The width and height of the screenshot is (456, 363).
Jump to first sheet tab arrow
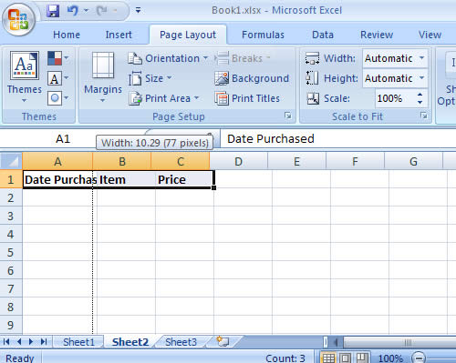[6, 342]
